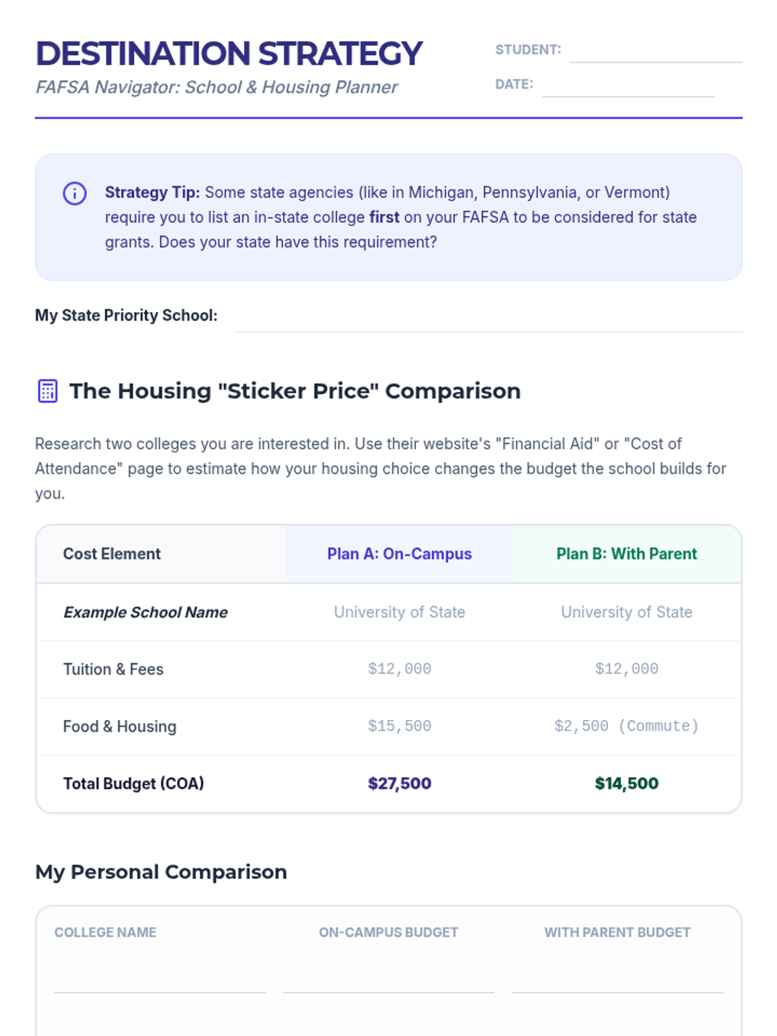The width and height of the screenshot is (777, 1036).
Task: Select the With Parent Budget entry line
Action: pyautogui.click(x=617, y=979)
